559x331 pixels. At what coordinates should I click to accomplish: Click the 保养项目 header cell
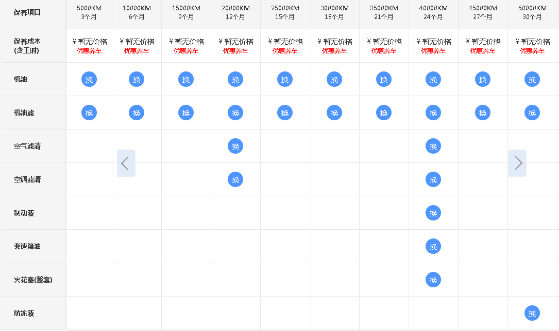(x=27, y=13)
